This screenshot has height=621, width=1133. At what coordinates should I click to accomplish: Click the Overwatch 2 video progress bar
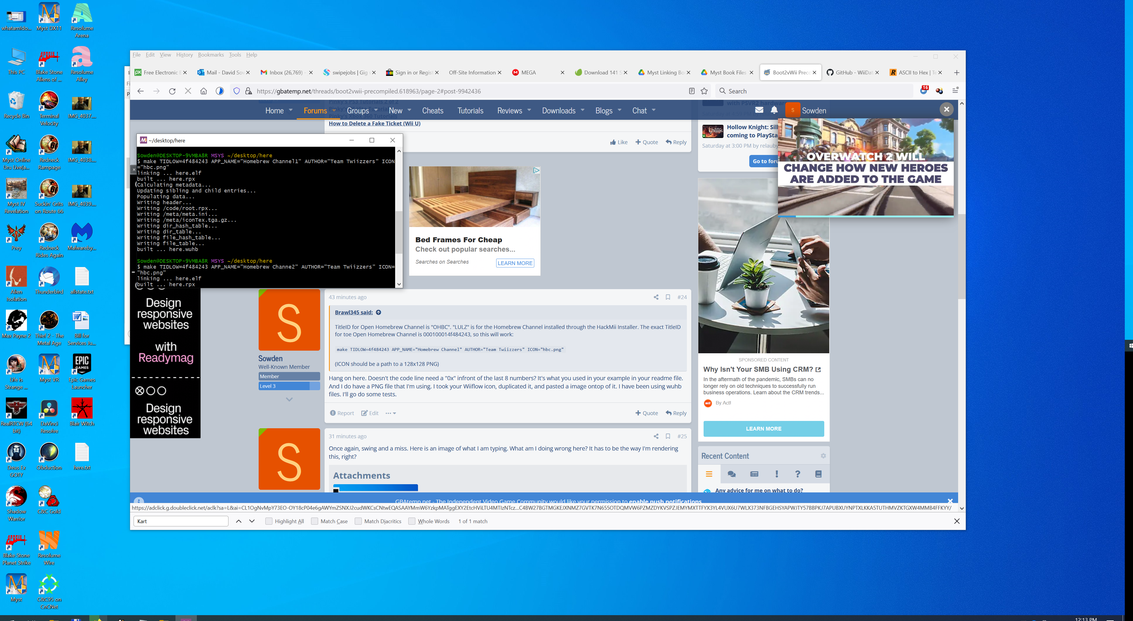pos(866,216)
